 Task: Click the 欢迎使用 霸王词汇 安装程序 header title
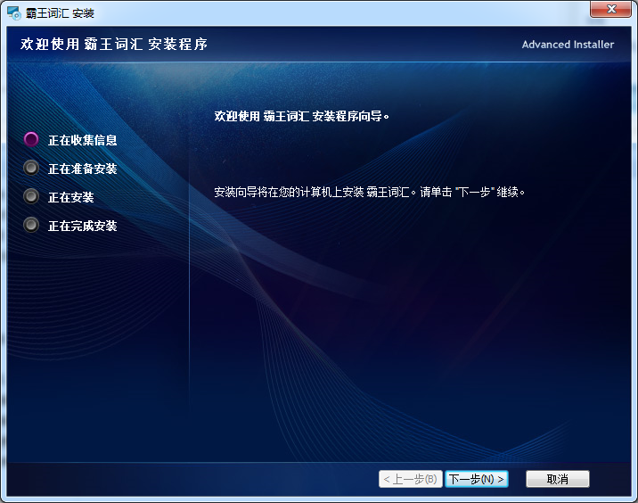[114, 44]
